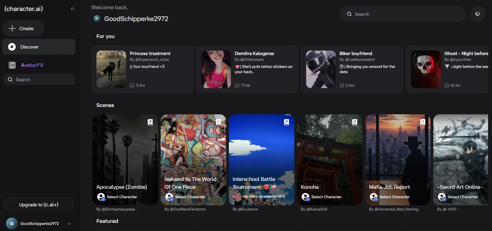The width and height of the screenshot is (492, 231).
Task: Expand the GoodSchipperke2972 account menu chevron
Action: click(x=69, y=224)
